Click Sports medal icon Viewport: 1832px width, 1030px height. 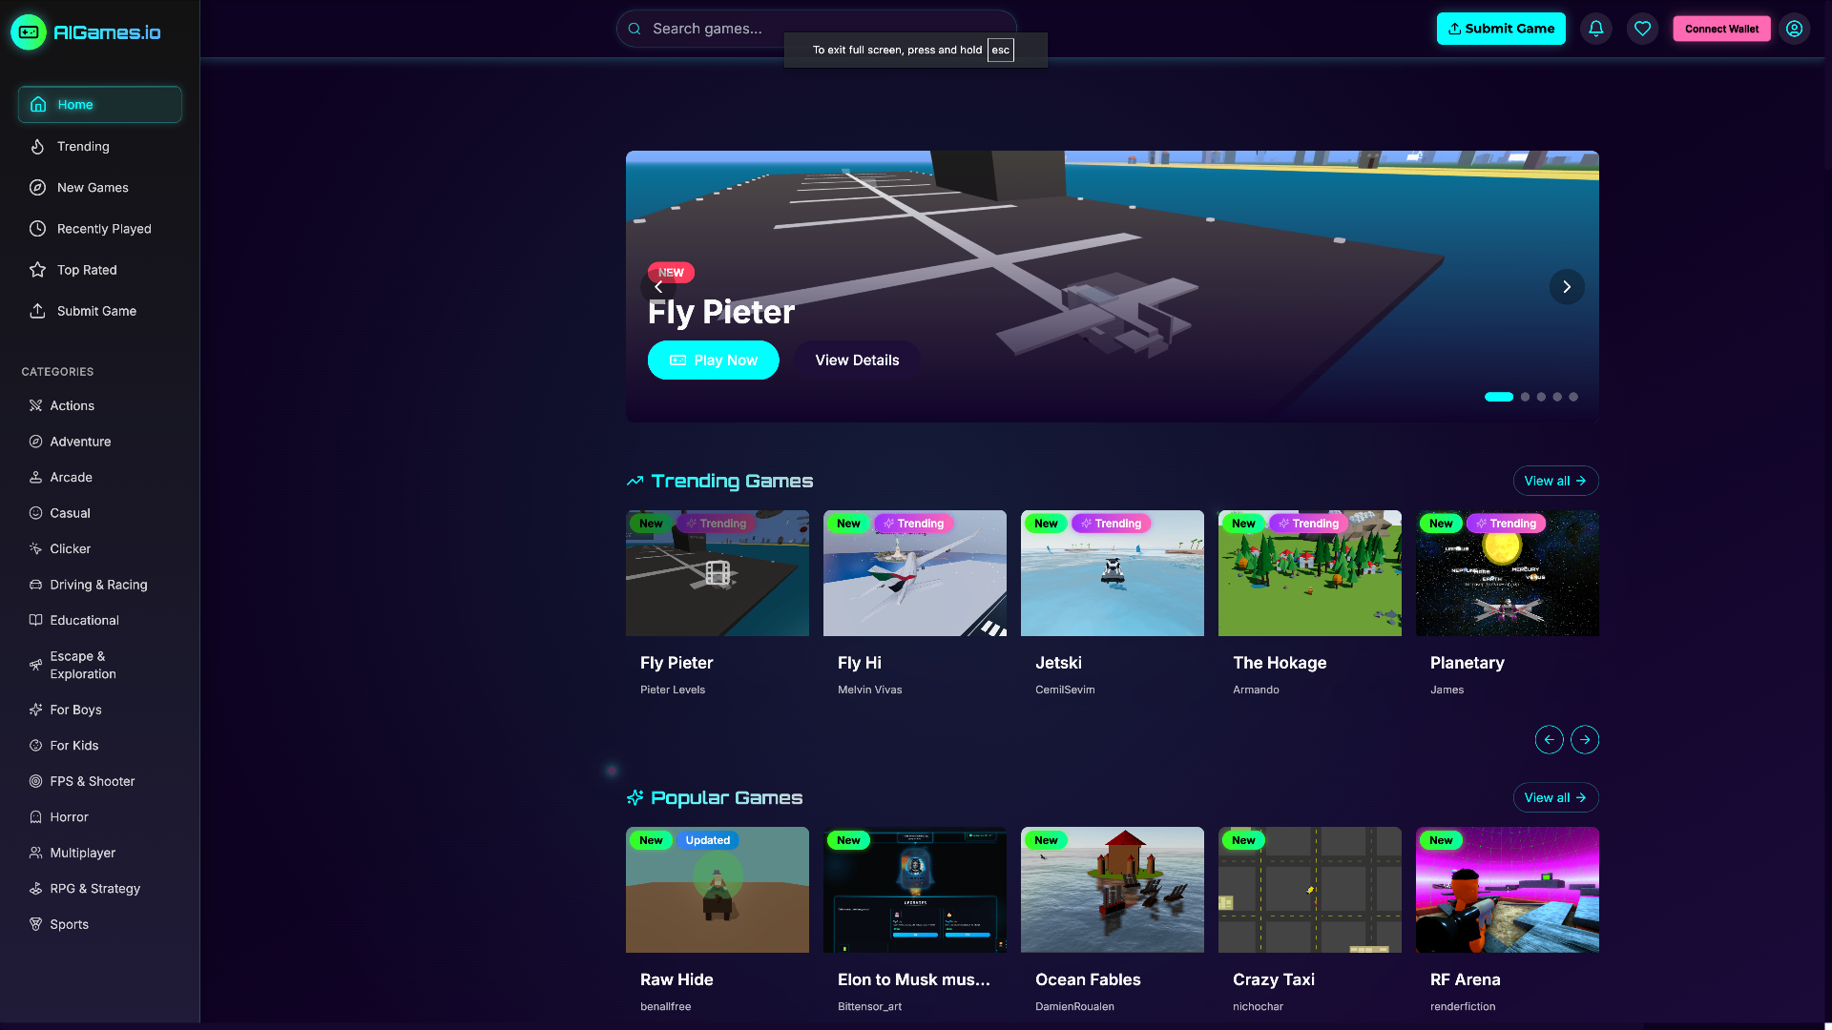35,923
